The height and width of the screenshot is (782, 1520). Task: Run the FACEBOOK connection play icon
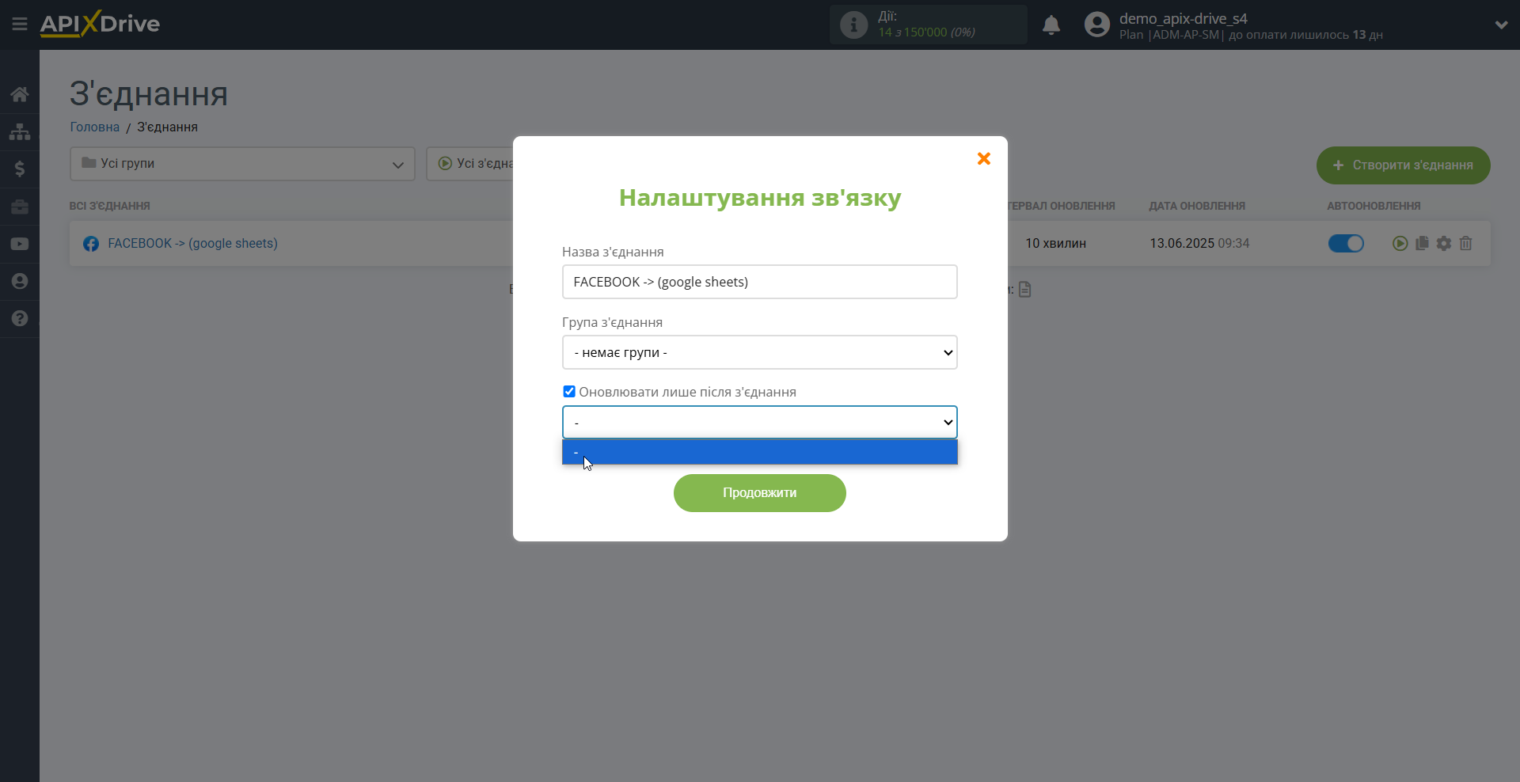tap(1400, 244)
